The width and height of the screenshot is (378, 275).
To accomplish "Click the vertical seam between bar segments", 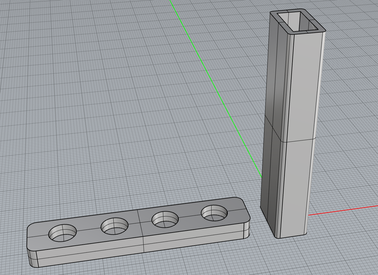I will click(x=141, y=229).
